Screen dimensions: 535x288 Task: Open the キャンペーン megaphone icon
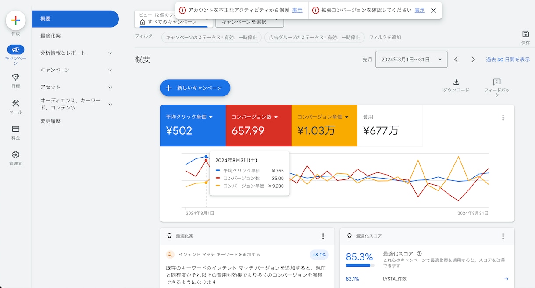pyautogui.click(x=15, y=49)
